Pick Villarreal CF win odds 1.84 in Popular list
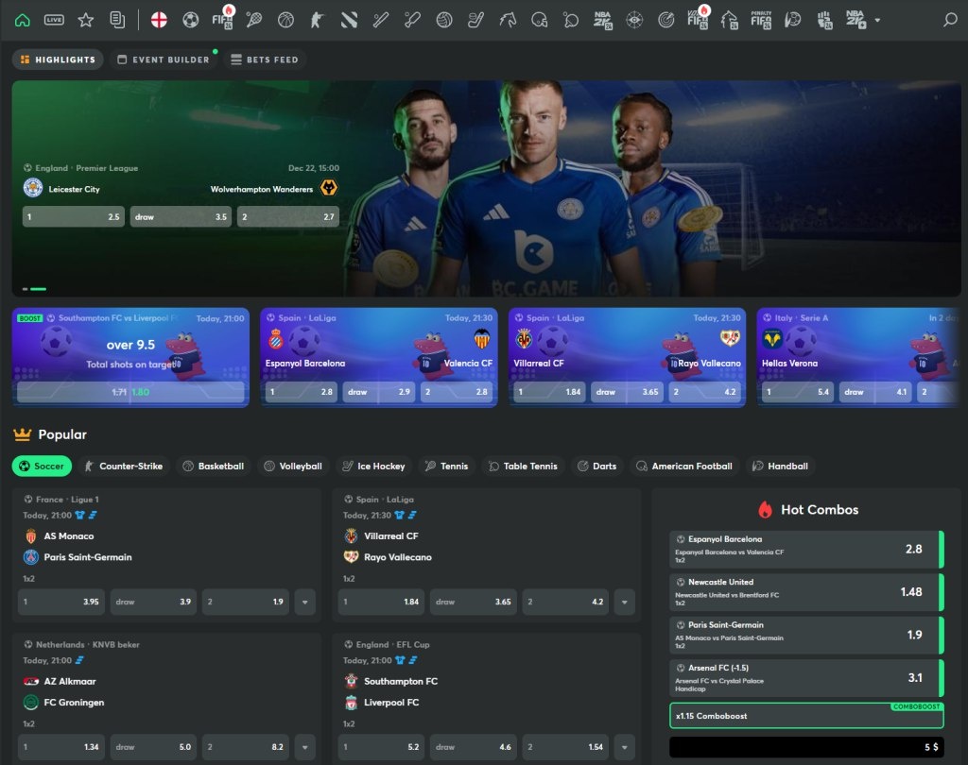Image resolution: width=968 pixels, height=765 pixels. pyautogui.click(x=382, y=602)
